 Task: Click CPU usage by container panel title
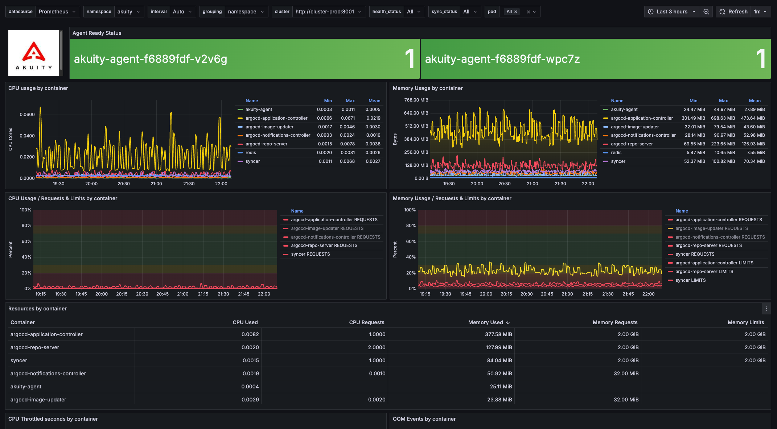point(38,88)
